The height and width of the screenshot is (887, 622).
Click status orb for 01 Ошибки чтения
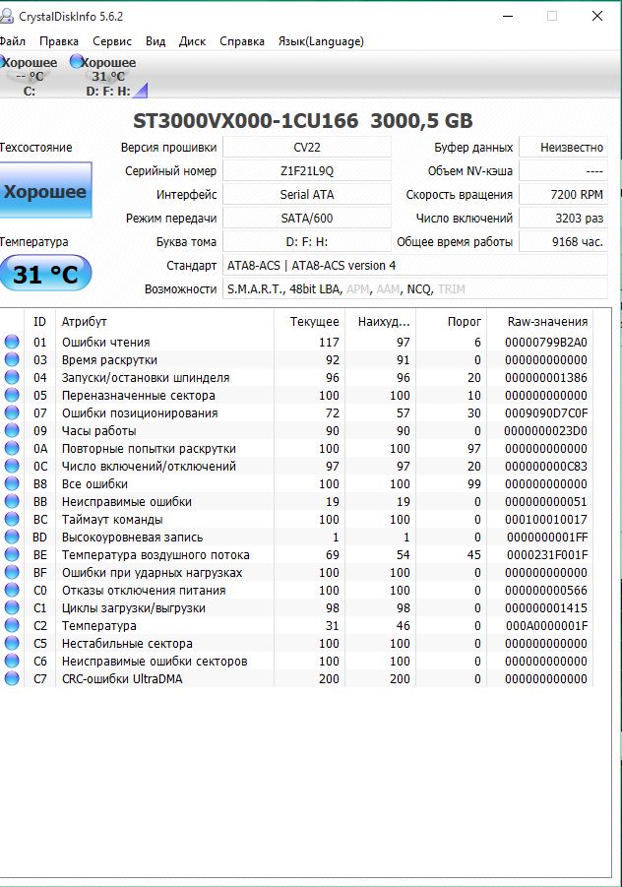[12, 342]
